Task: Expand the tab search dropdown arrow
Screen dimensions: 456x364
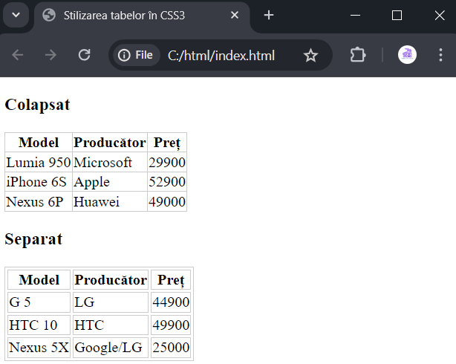Action: 16,15
